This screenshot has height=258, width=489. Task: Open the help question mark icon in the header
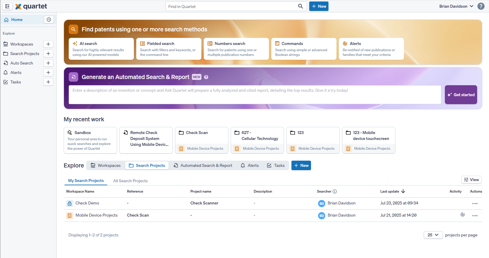click(x=481, y=6)
